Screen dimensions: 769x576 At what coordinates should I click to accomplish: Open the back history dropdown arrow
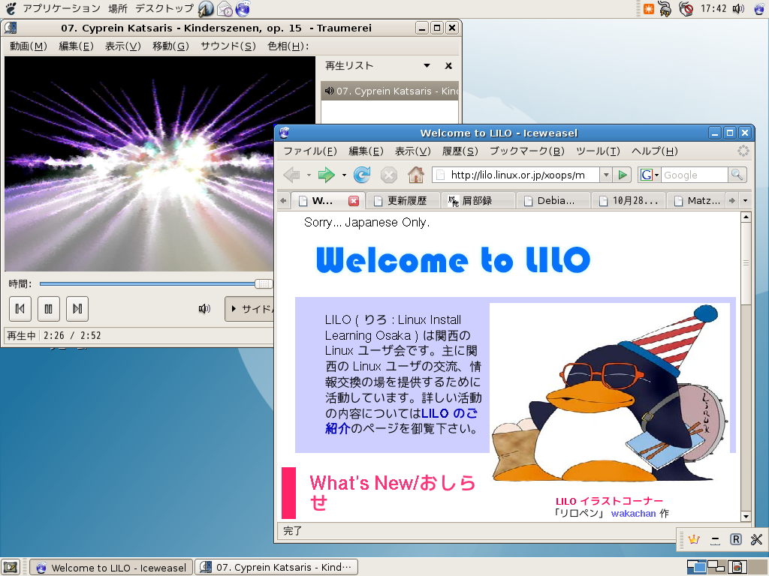click(x=309, y=175)
